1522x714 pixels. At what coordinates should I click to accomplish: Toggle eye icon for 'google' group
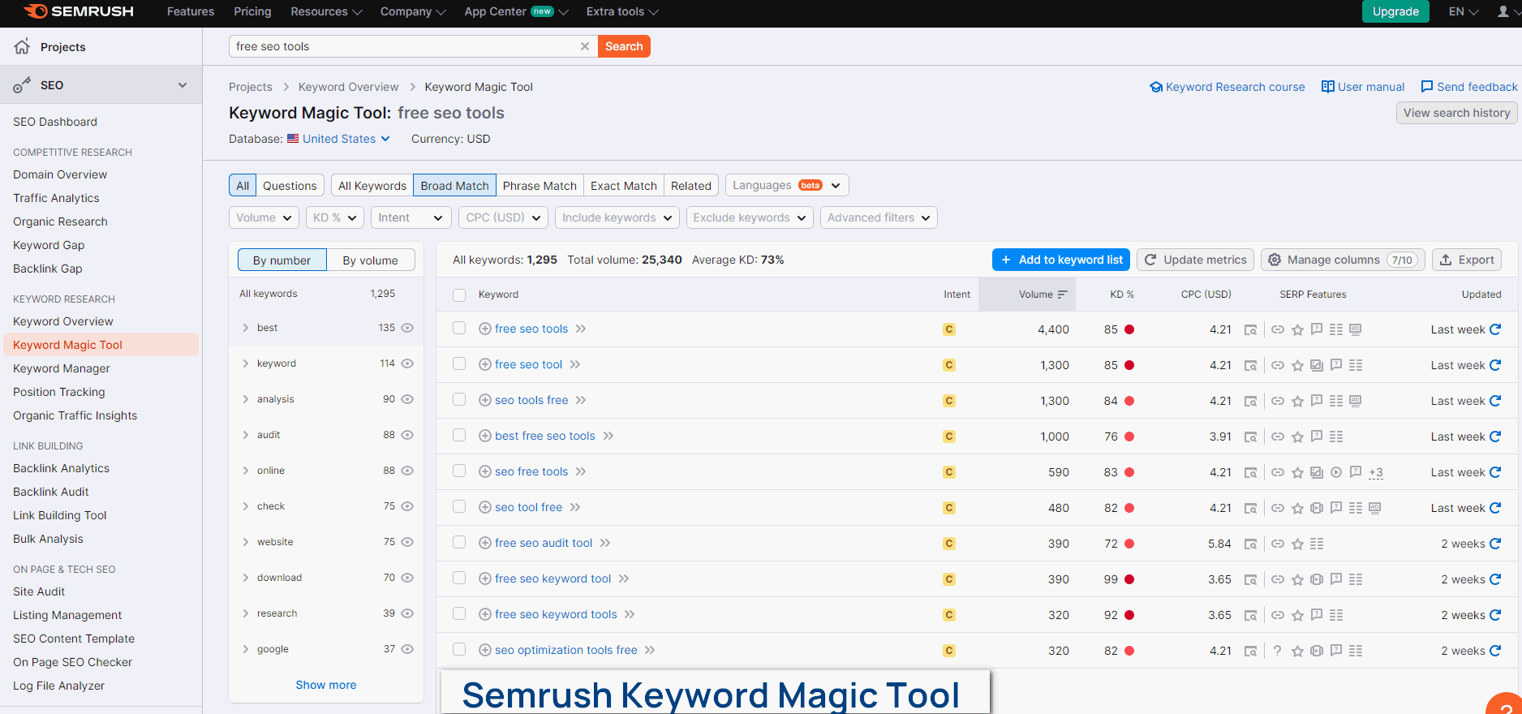tap(407, 649)
